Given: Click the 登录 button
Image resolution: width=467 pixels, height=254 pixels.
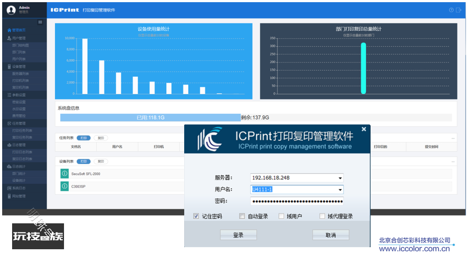Looking at the screenshot, I should (x=238, y=235).
